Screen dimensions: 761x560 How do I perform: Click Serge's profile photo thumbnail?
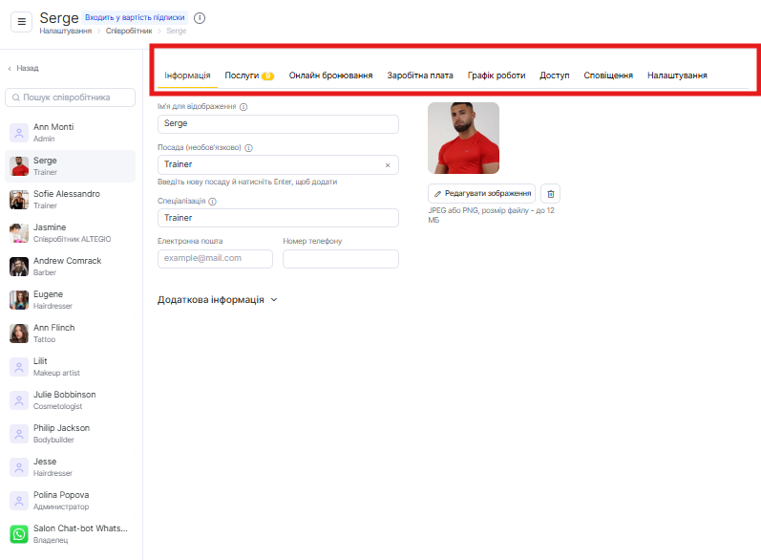click(463, 138)
